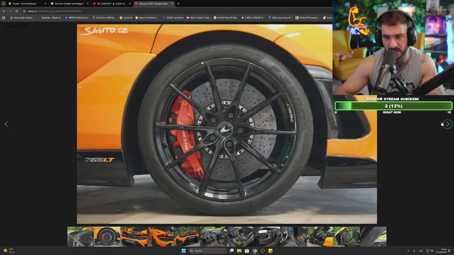Image resolution: width=454 pixels, height=255 pixels.
Task: Open Share your SensorP bookmark
Action: [x=280, y=17]
